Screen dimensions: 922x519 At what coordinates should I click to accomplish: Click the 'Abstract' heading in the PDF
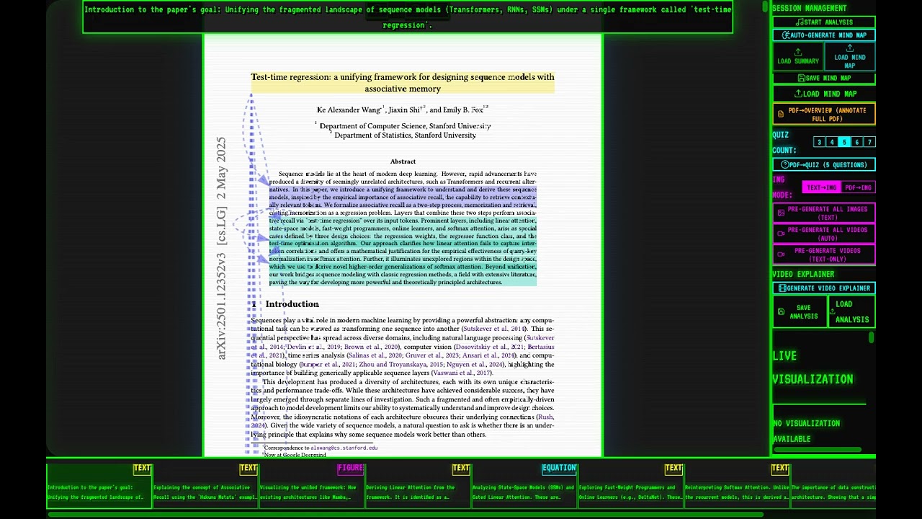tap(403, 161)
